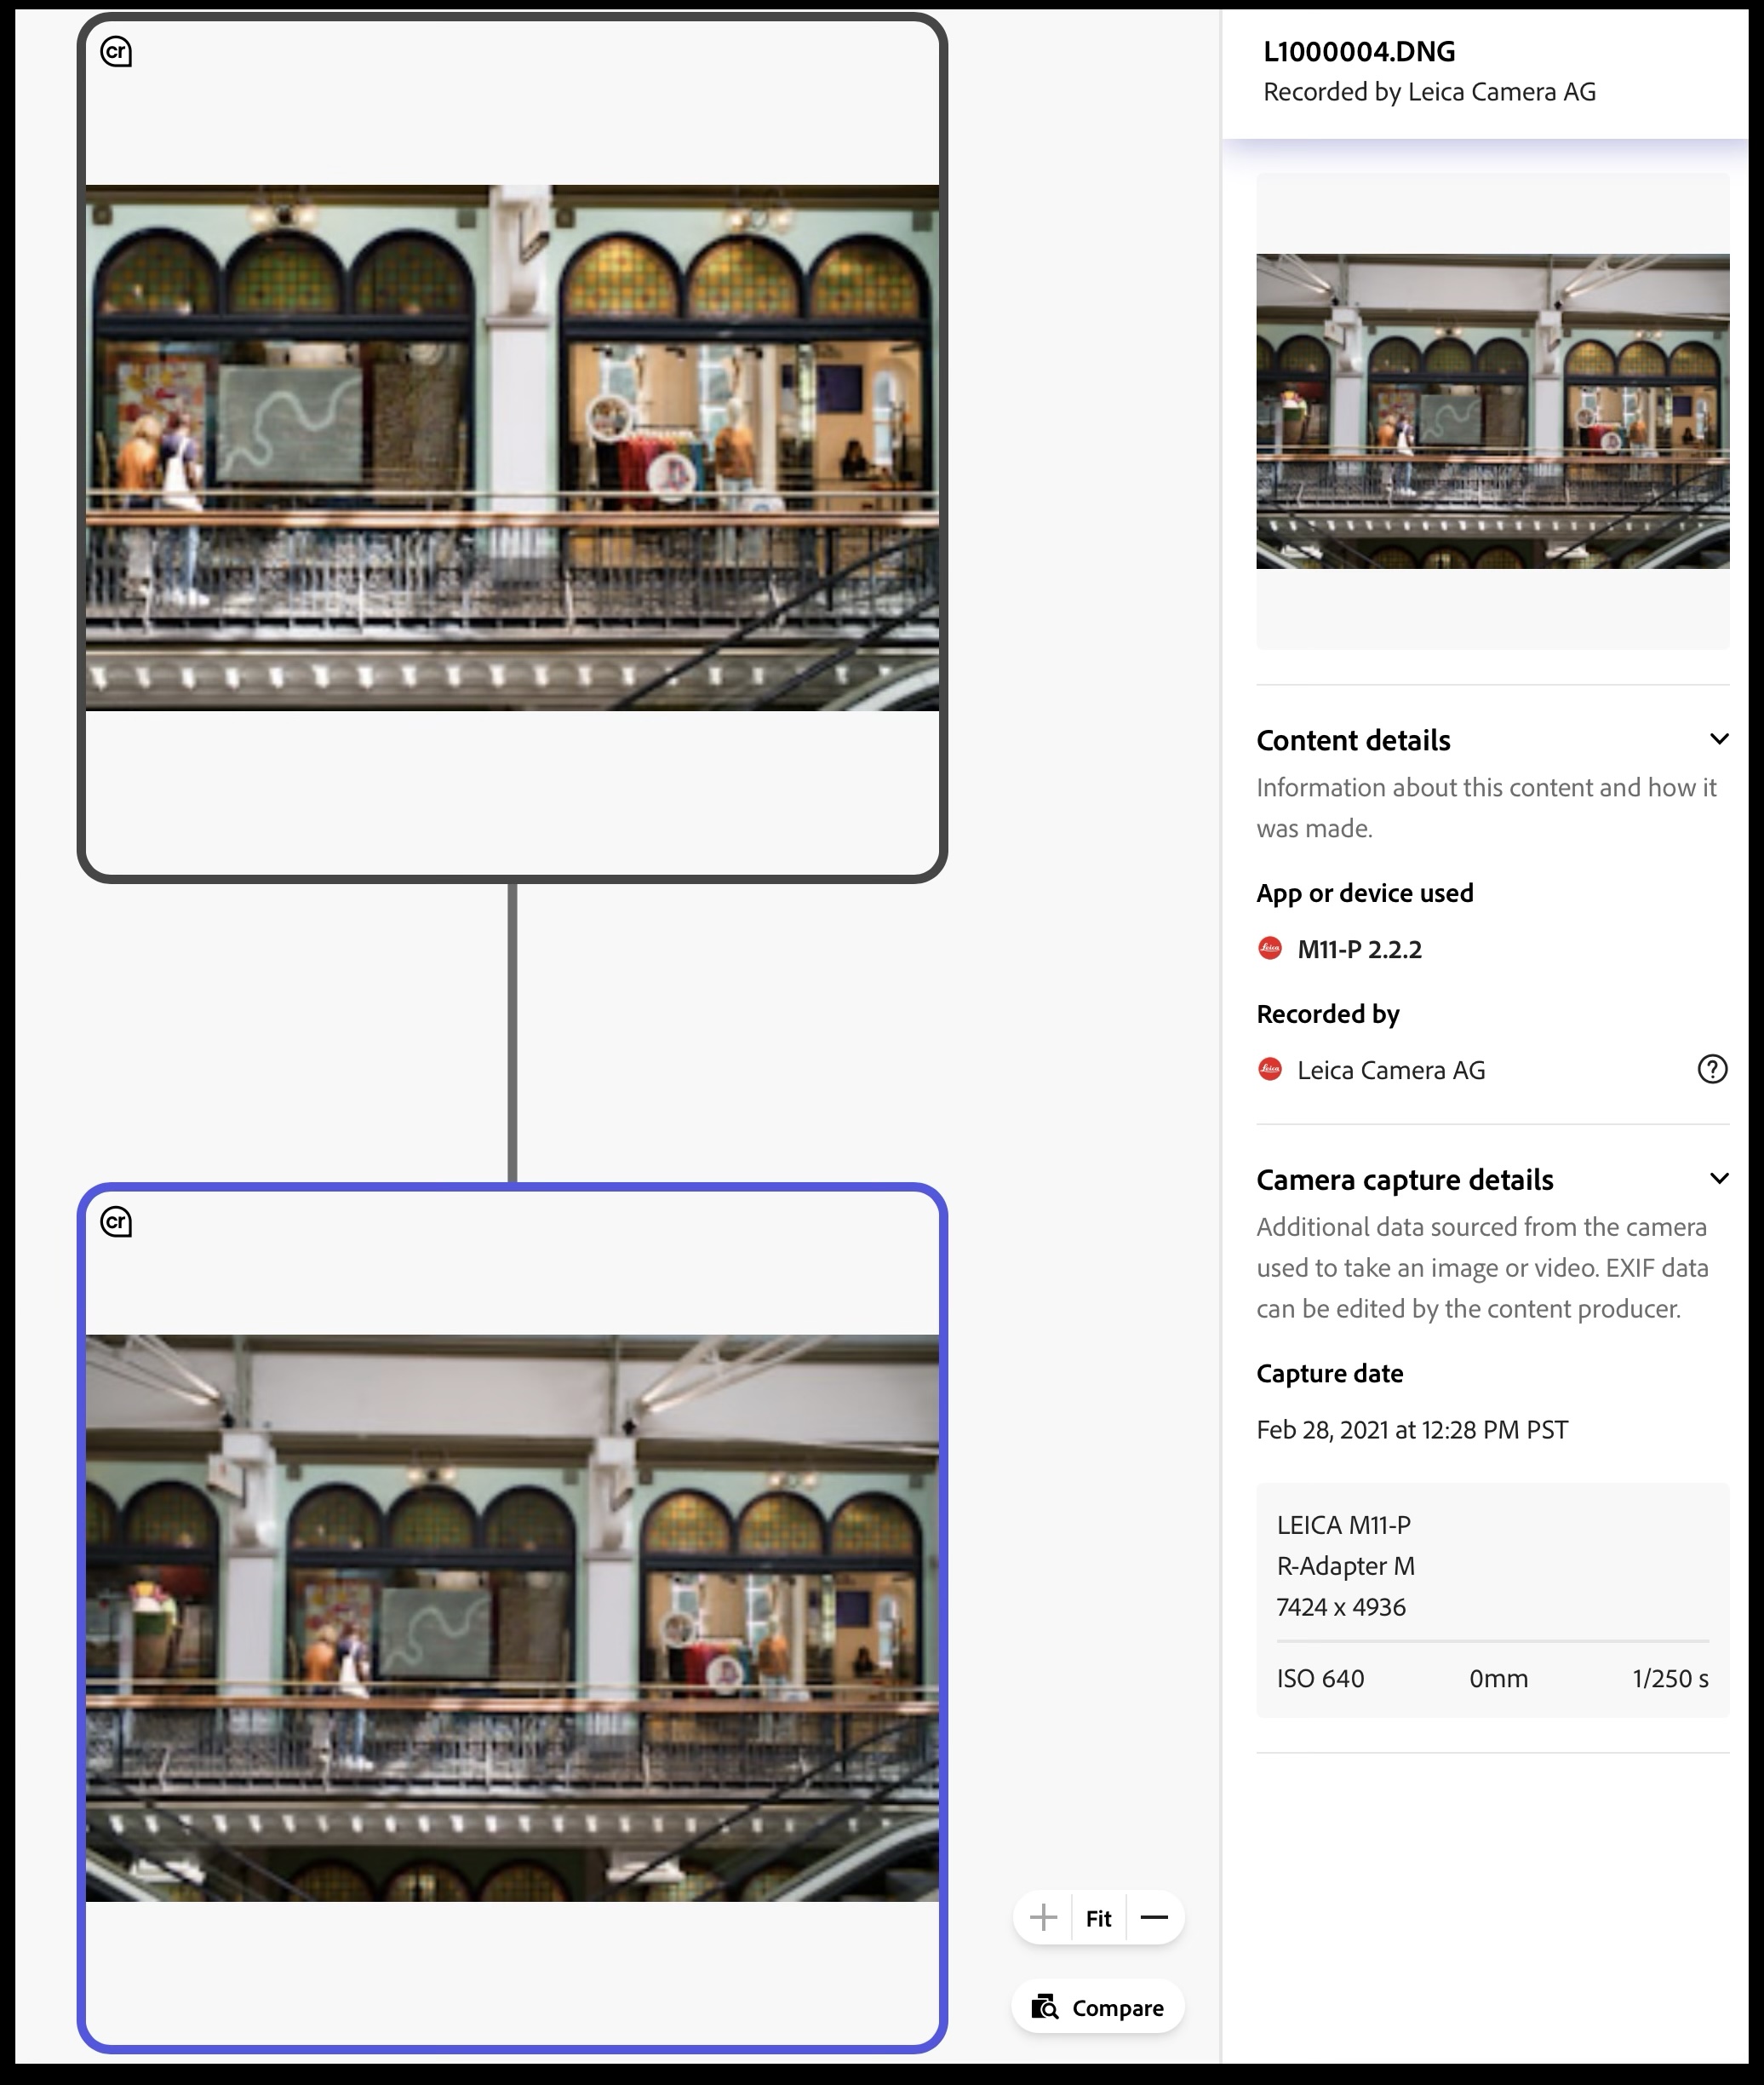Click the zoom in plus icon
The width and height of the screenshot is (1764, 2085).
pyautogui.click(x=1043, y=1918)
